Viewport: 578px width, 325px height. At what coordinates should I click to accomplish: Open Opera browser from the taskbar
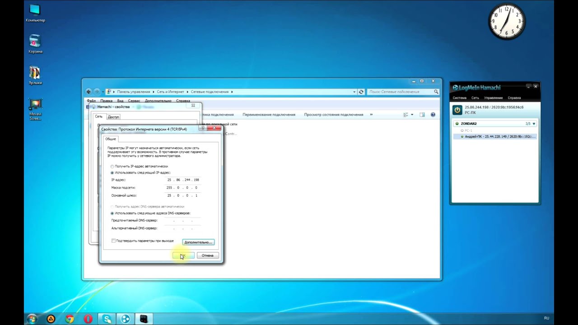(88, 319)
